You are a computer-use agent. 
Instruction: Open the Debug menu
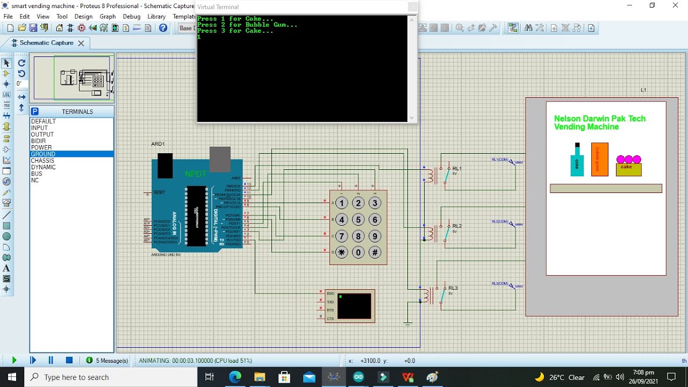132,17
